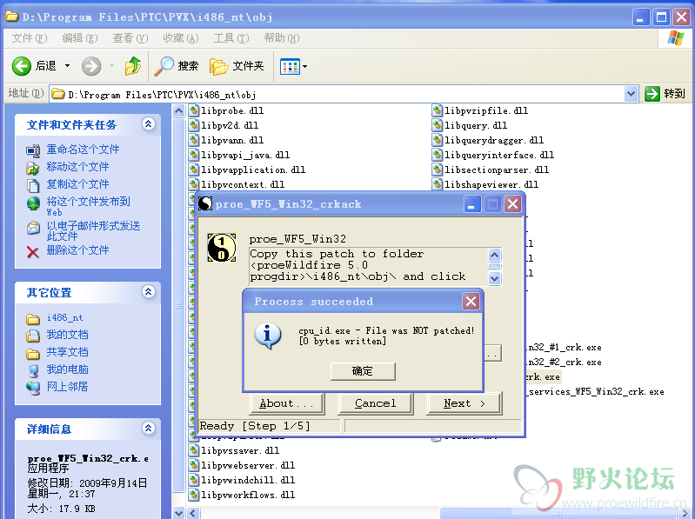This screenshot has width=695, height=519.
Task: Click the yin-yang patcher logo icon
Action: pos(222,248)
